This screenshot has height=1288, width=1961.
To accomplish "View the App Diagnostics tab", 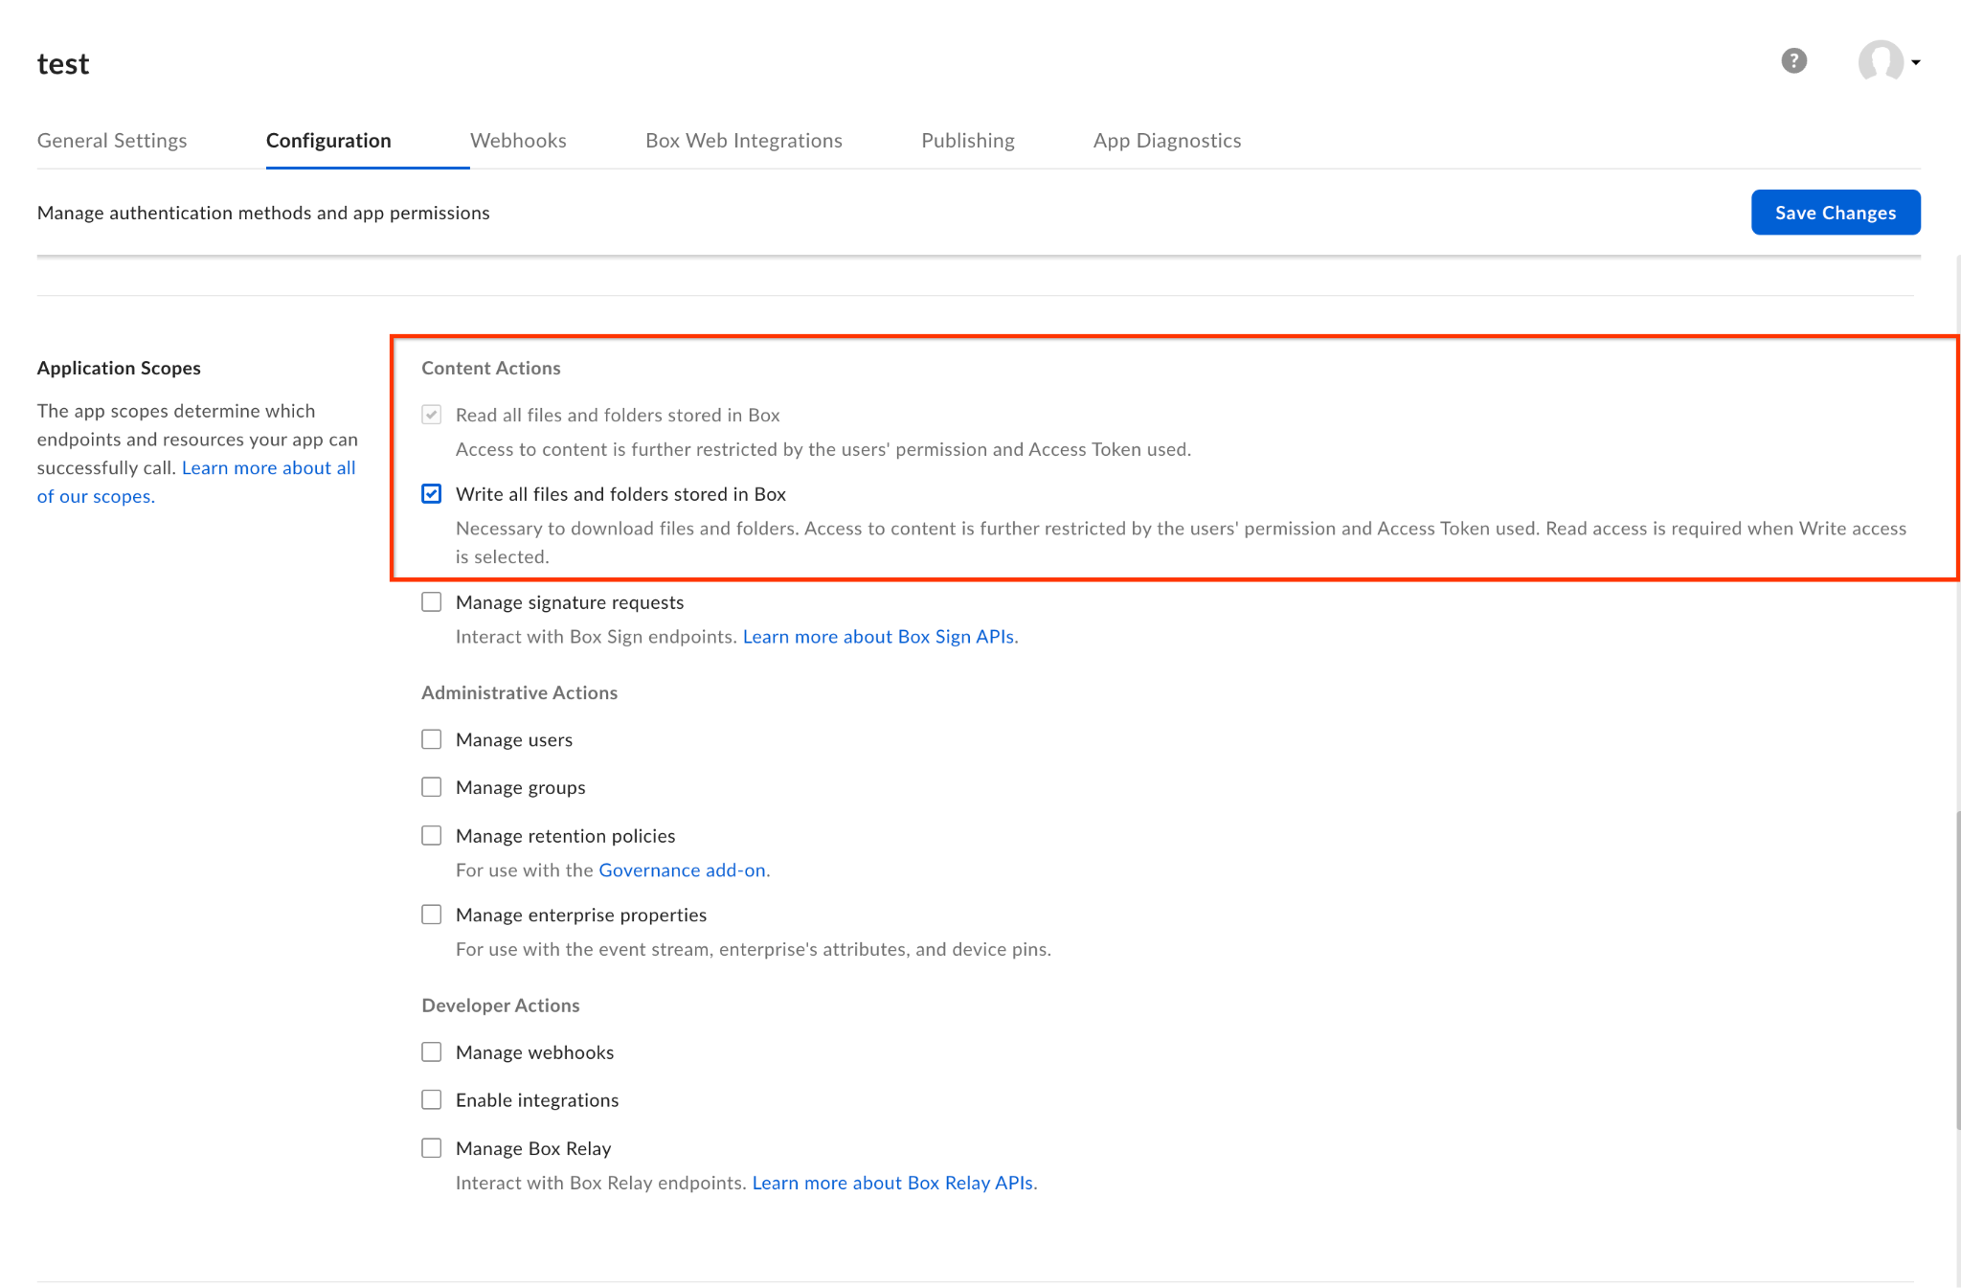I will pyautogui.click(x=1166, y=141).
